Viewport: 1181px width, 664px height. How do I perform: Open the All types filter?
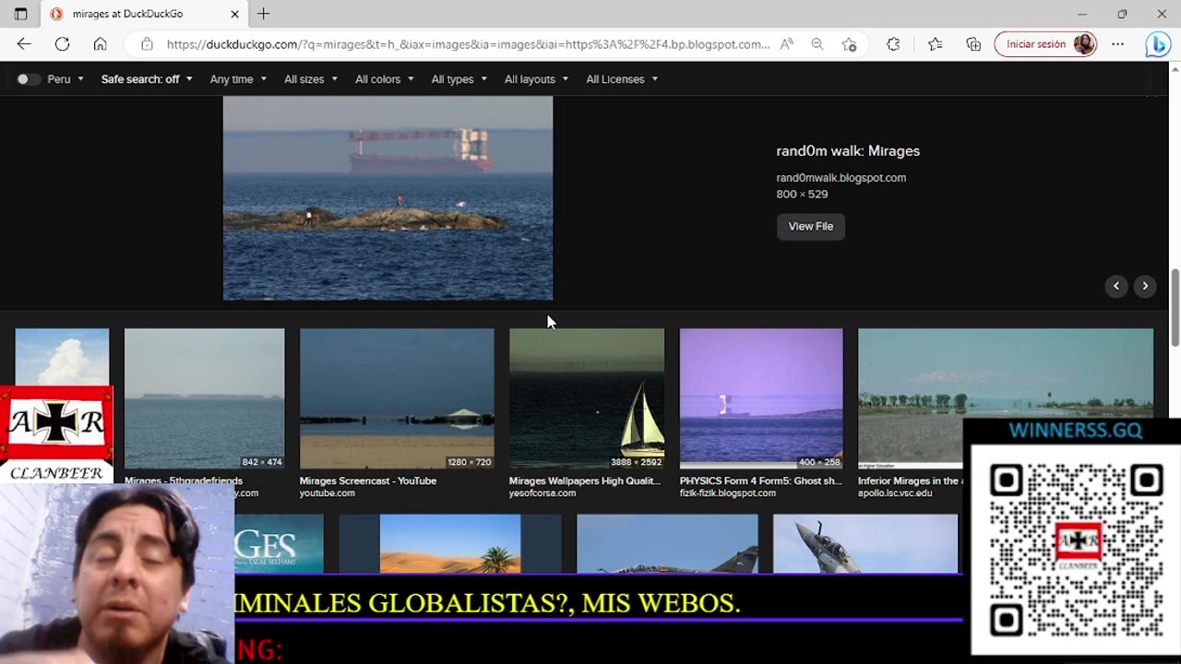point(459,79)
